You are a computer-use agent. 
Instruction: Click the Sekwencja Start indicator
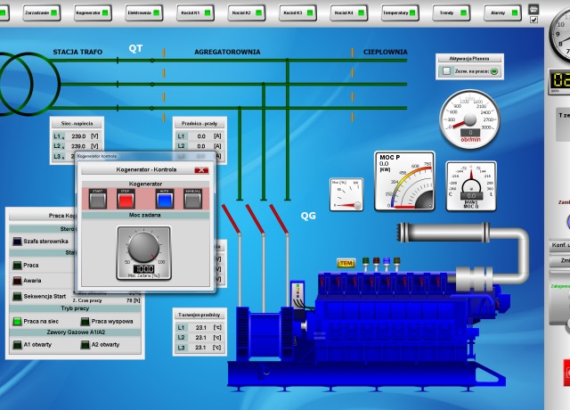tap(18, 296)
